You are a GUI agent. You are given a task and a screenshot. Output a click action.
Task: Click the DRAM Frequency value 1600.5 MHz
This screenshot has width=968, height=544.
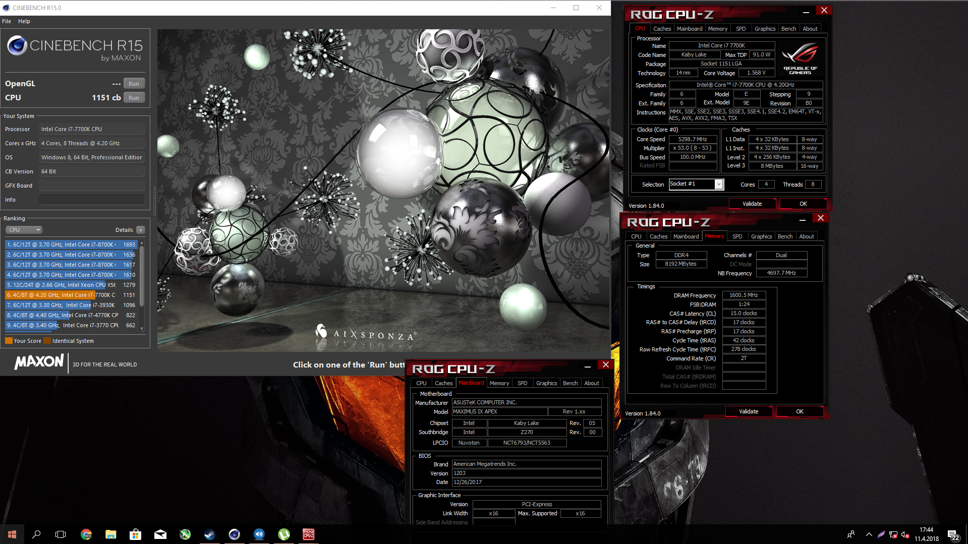(744, 295)
